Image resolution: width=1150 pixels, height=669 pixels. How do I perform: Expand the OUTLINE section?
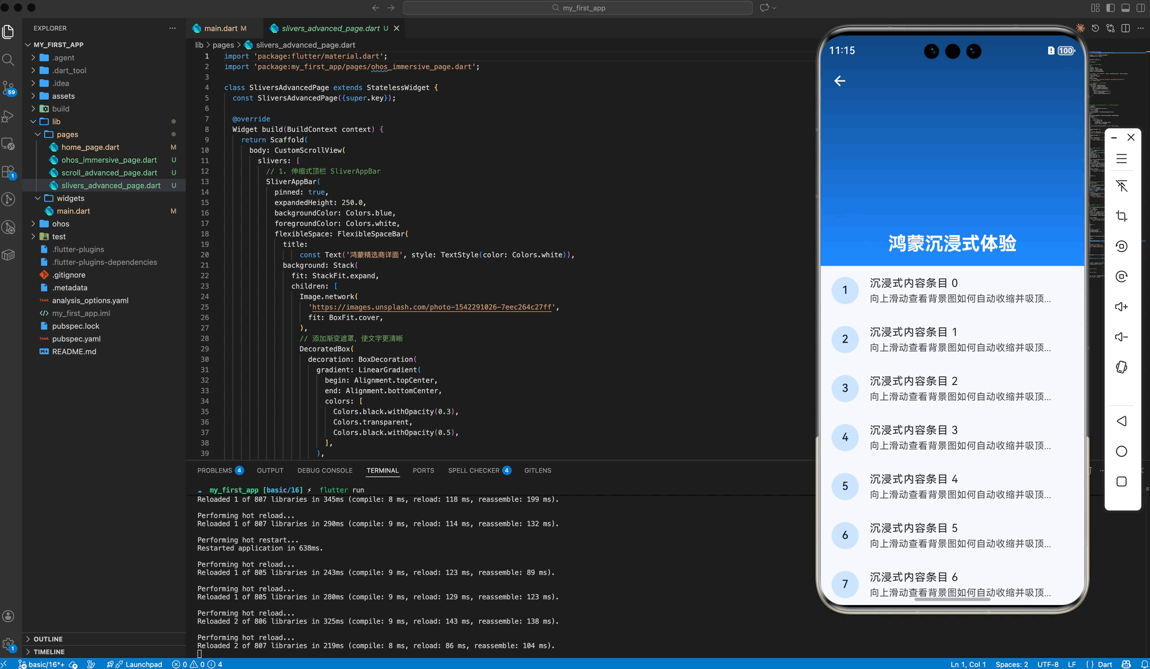(48, 639)
